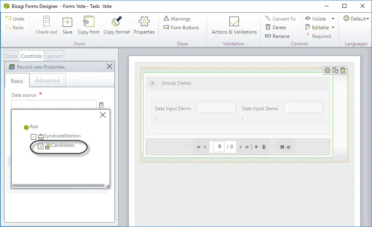Switch to the Layout tab

[x=54, y=56]
